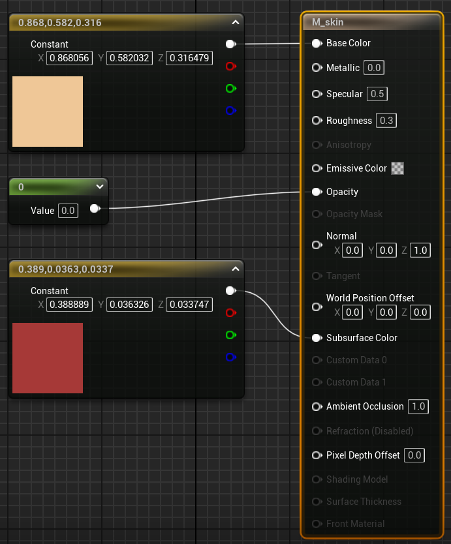Image resolution: width=451 pixels, height=544 pixels.
Task: Click the Metallic value field
Action: [374, 68]
